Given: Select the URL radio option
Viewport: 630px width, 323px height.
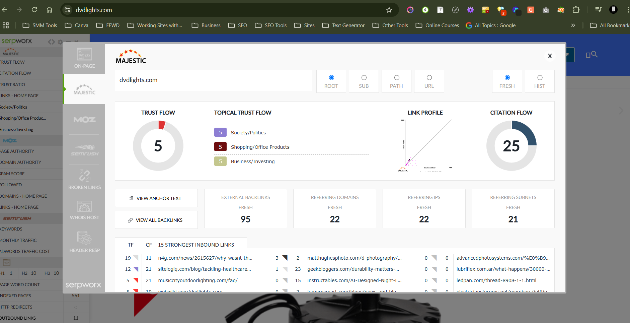Looking at the screenshot, I should (x=429, y=78).
